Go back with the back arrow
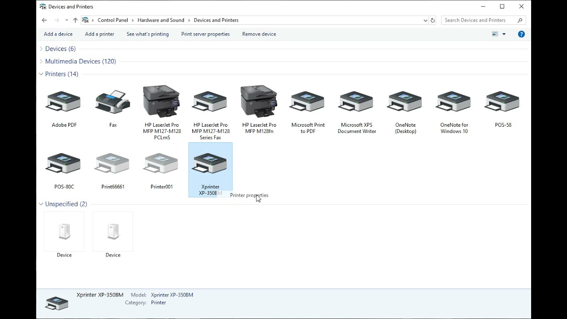Screen dimensions: 567x319 point(44,20)
